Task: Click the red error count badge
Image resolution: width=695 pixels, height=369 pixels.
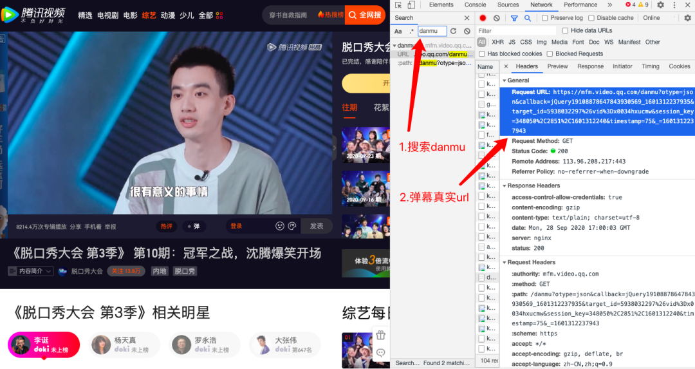Action: (630, 5)
